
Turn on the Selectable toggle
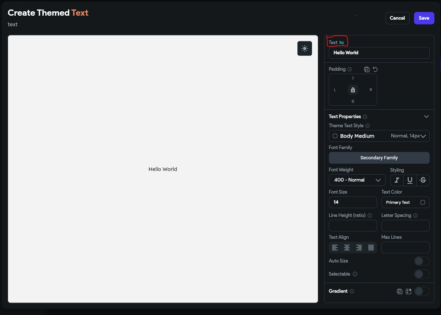tap(421, 274)
